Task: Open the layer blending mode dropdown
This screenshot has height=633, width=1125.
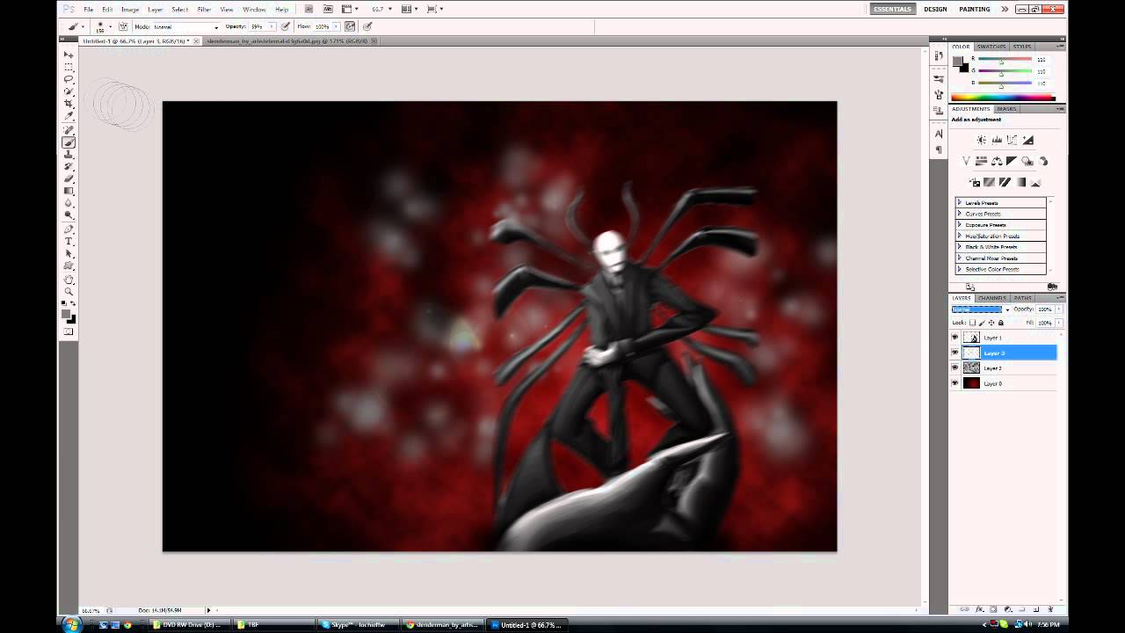Action: coord(980,309)
